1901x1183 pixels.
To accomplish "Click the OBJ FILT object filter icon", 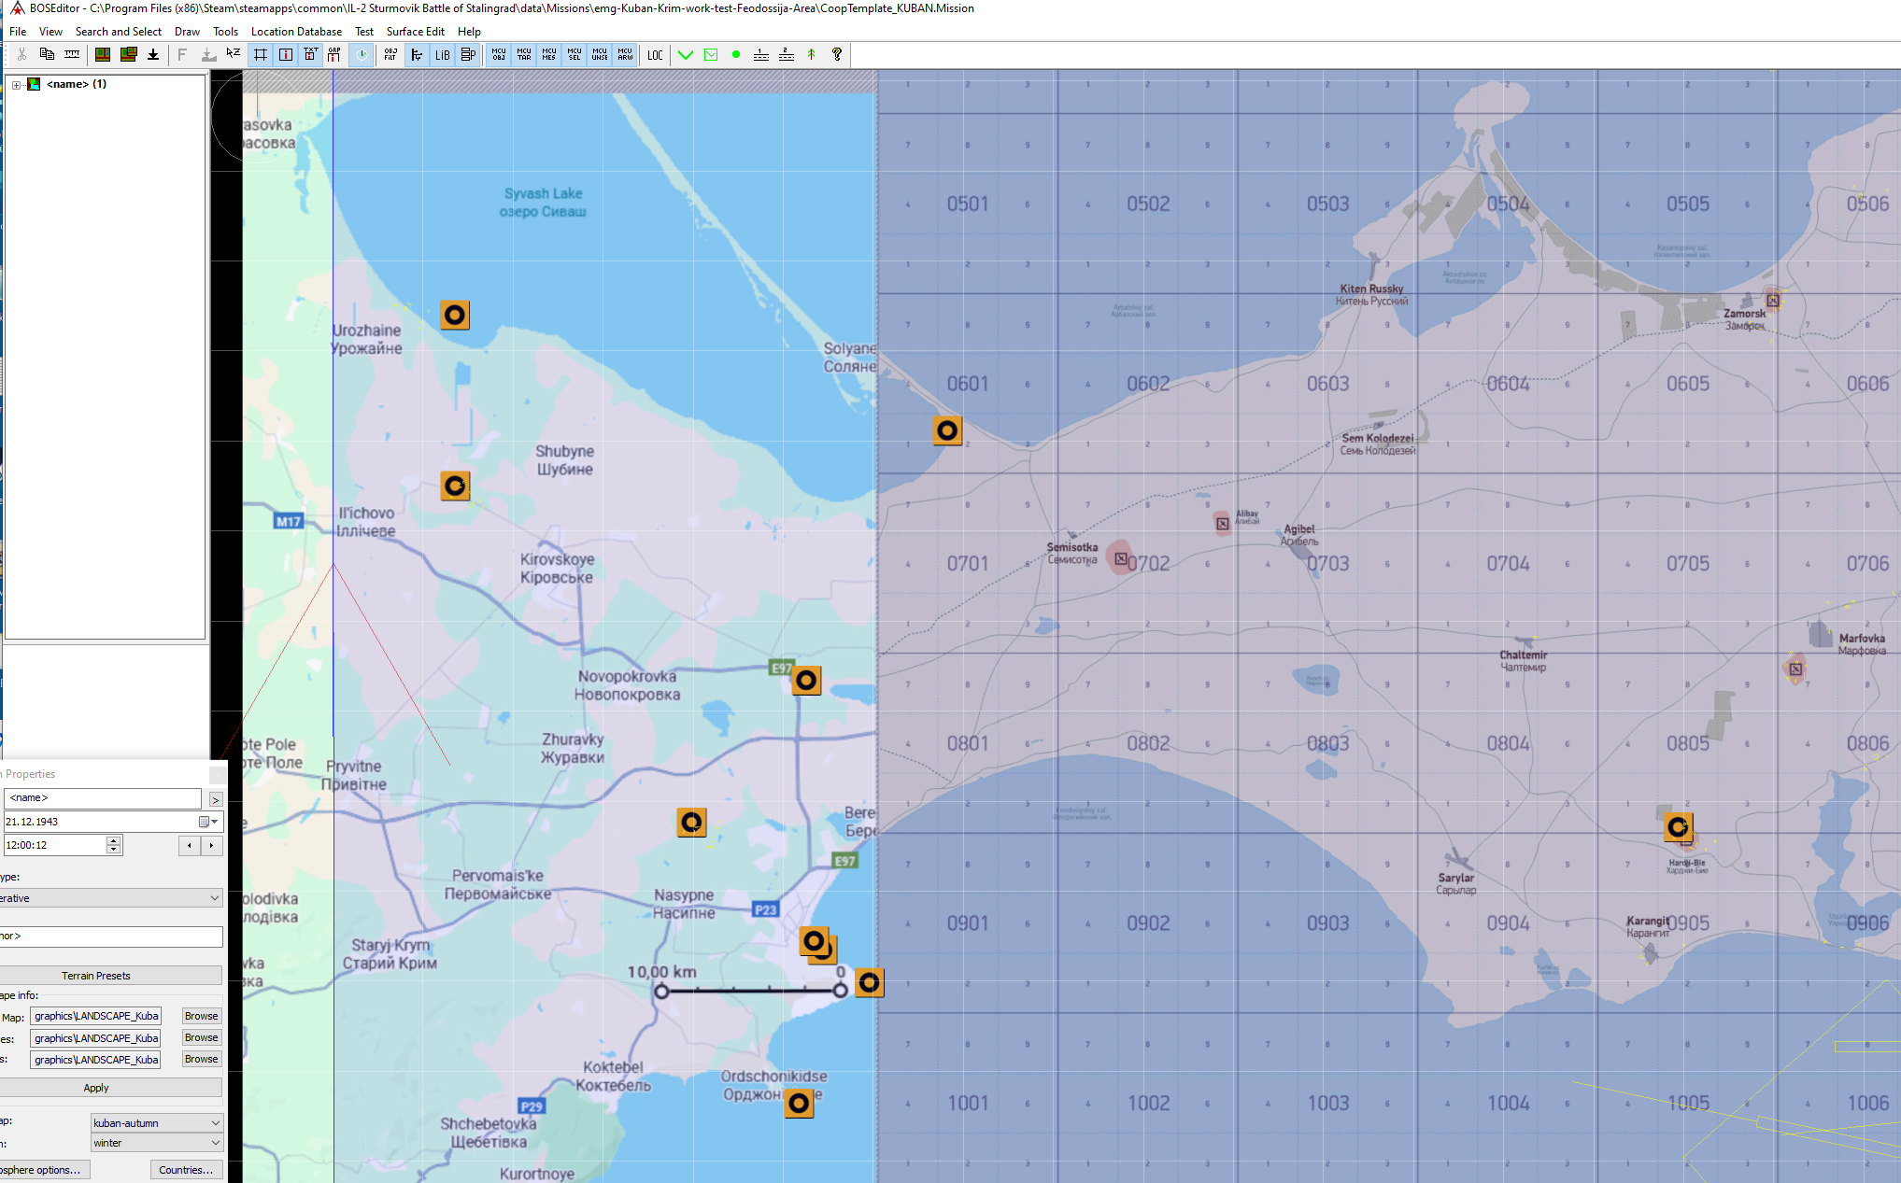I will [x=390, y=55].
